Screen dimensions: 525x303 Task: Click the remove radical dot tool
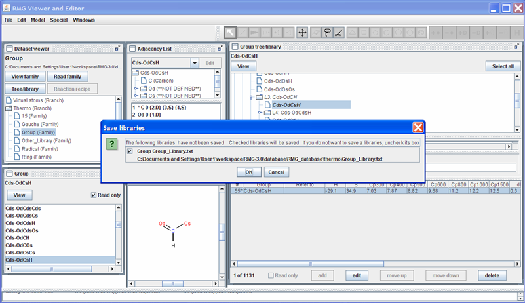[x=449, y=33]
